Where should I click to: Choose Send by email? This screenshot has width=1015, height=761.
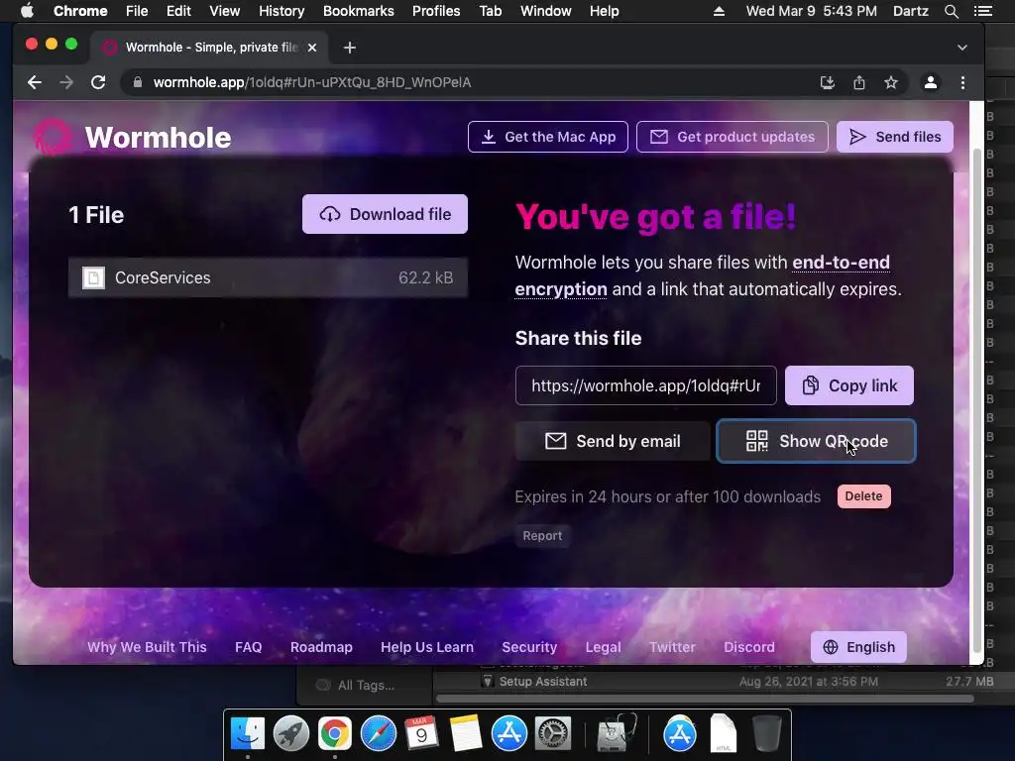[x=613, y=441]
